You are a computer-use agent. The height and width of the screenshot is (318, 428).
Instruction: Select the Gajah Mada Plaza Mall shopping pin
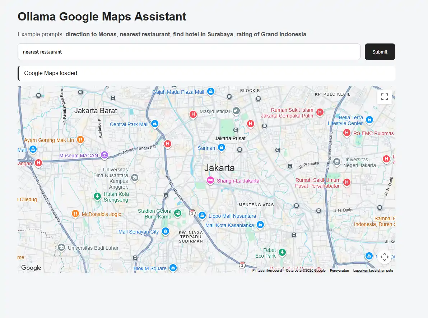tap(210, 91)
